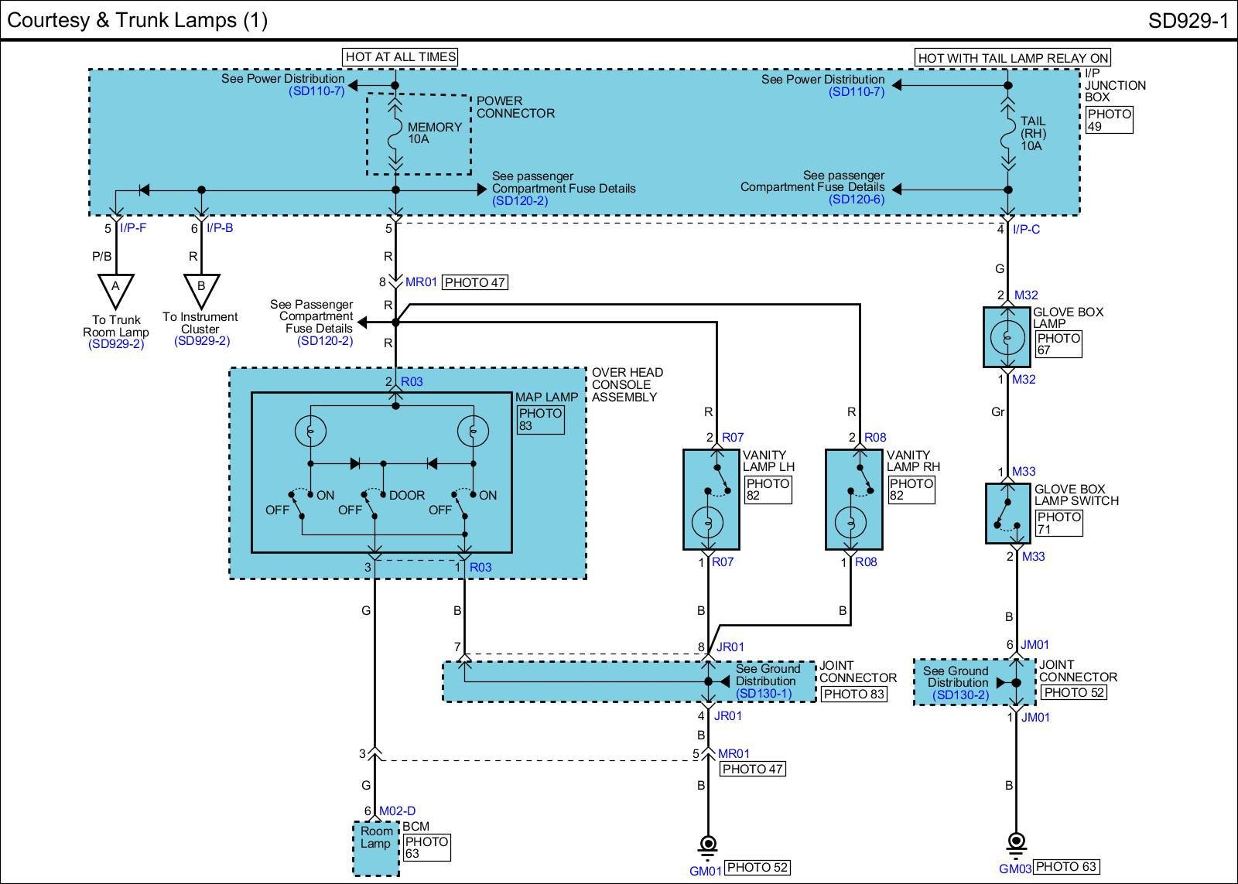Click the triangle B instrument cluster connector

click(201, 288)
